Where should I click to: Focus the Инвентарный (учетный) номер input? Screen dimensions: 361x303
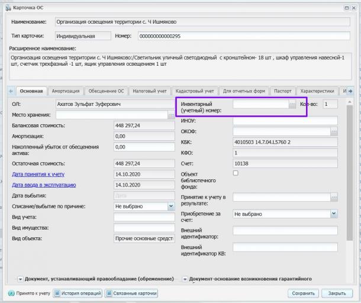[x=261, y=104]
